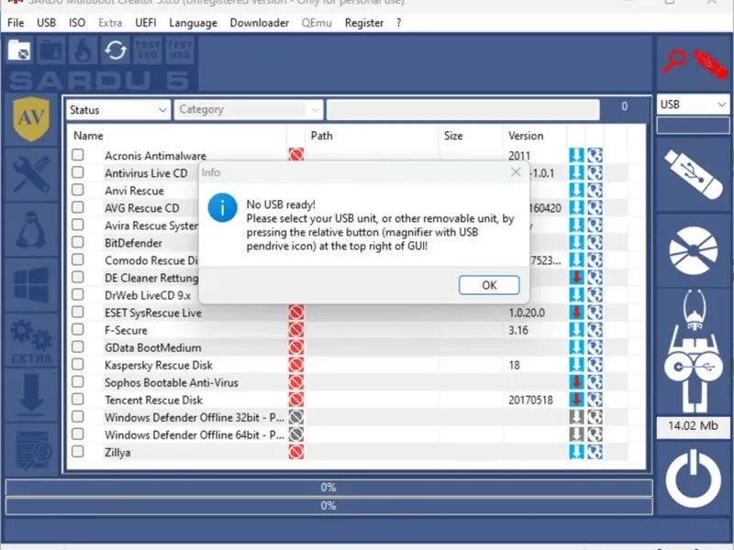Check the GData BootMedium checkbox
This screenshot has width=734, height=550.
point(78,347)
